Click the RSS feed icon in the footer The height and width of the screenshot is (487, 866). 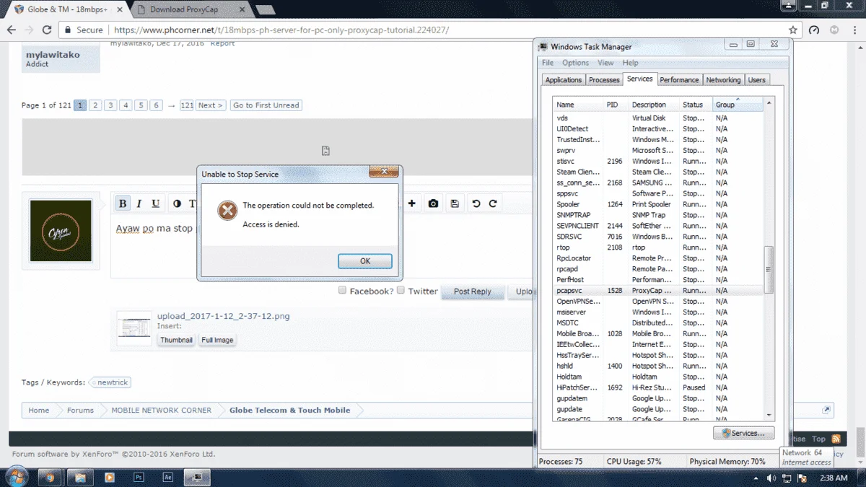point(836,439)
